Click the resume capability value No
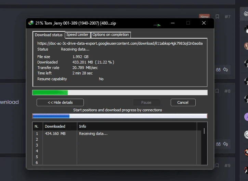The height and width of the screenshot is (181, 248). pyautogui.click(x=101, y=79)
